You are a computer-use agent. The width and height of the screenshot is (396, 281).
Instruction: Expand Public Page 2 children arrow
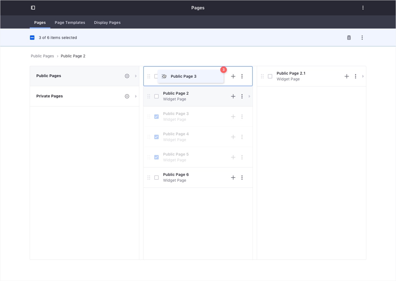(x=249, y=96)
